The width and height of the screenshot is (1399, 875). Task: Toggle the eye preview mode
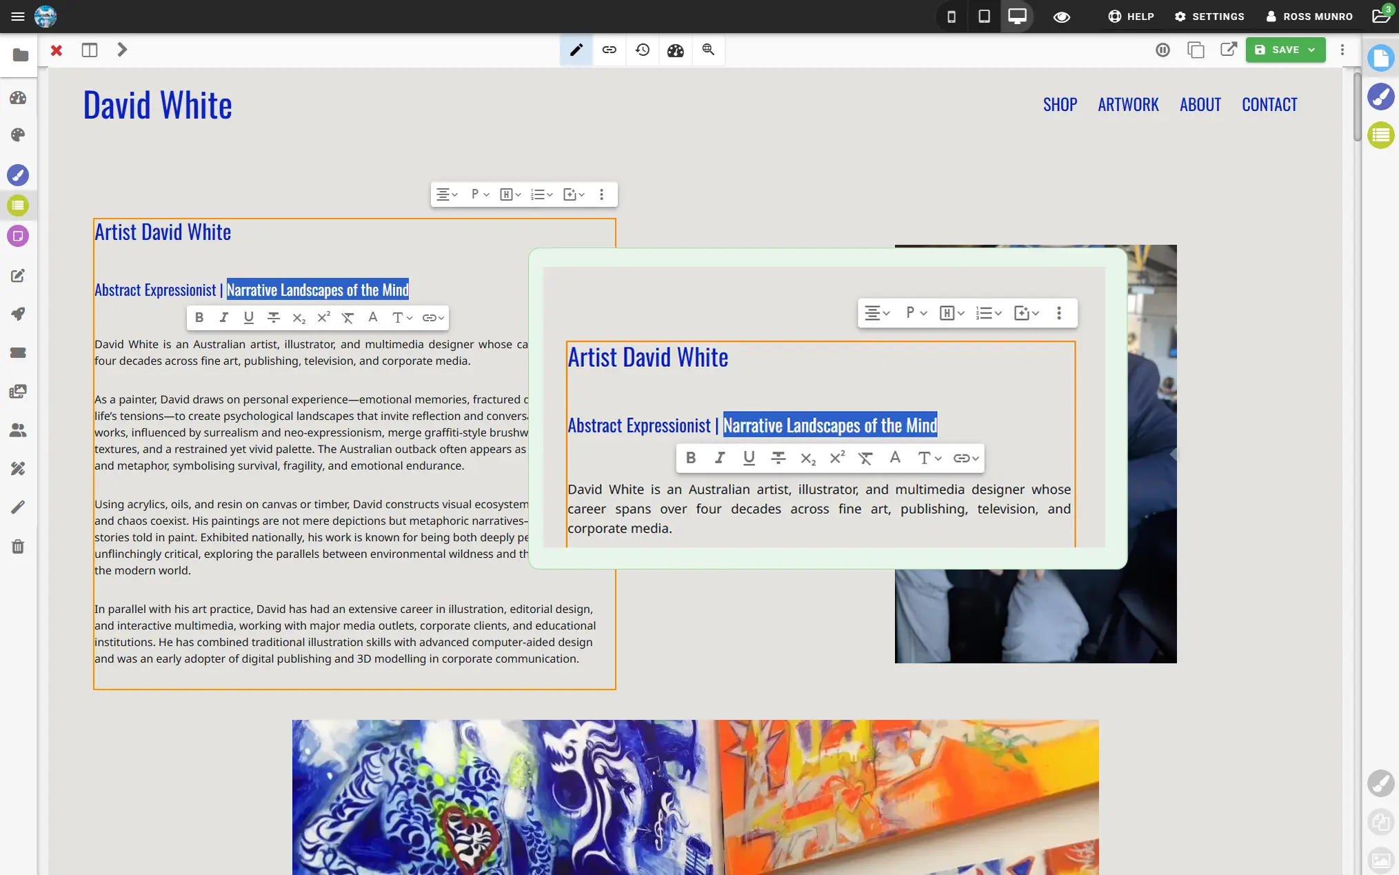tap(1061, 17)
